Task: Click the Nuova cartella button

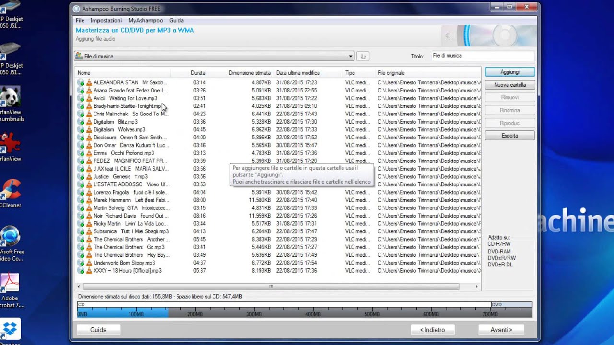Action: tap(510, 85)
